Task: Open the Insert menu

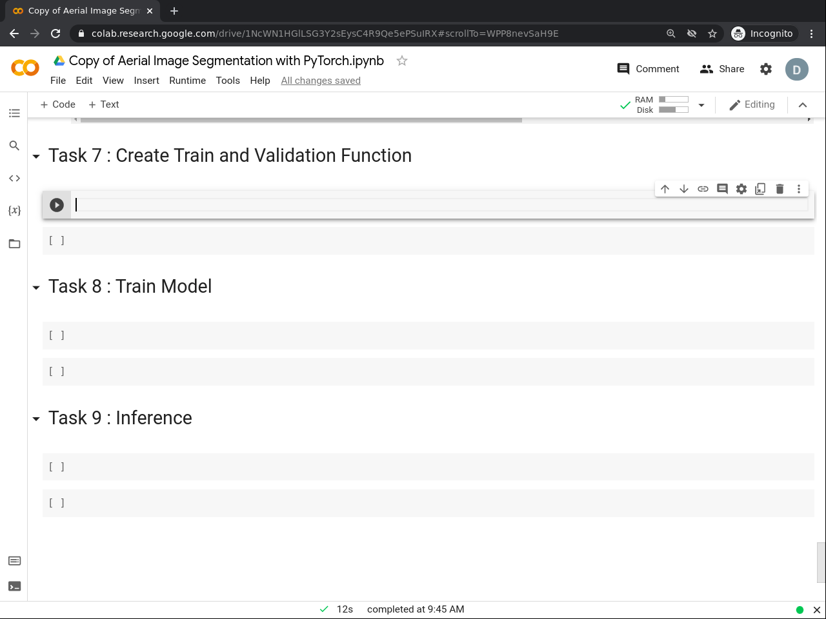Action: click(x=146, y=81)
